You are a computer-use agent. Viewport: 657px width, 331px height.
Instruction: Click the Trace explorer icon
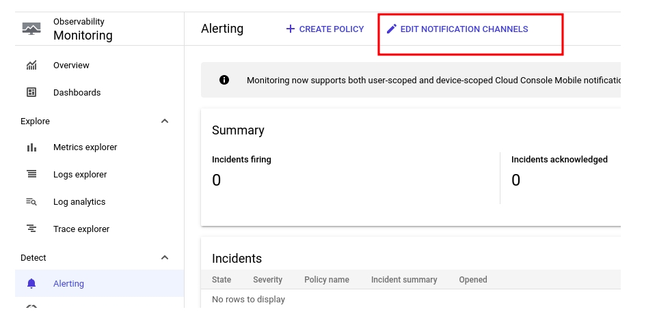pos(31,229)
